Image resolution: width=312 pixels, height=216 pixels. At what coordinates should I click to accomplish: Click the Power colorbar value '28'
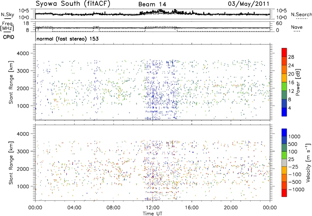click(x=291, y=57)
